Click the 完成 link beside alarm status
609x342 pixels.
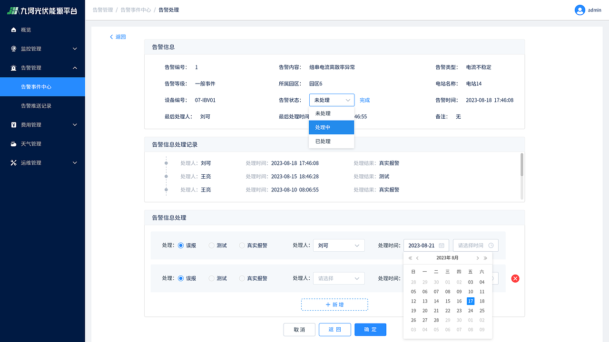click(x=364, y=100)
